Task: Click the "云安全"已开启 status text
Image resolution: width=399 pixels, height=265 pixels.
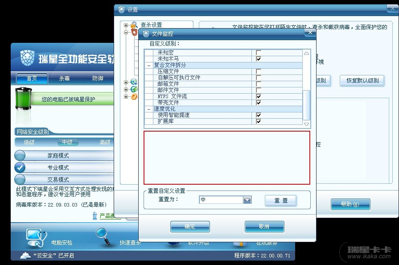Action: point(53,256)
